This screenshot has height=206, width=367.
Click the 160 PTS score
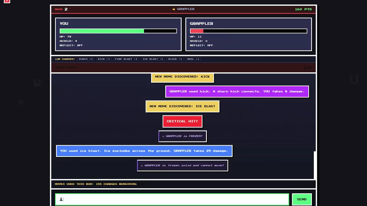[303, 9]
